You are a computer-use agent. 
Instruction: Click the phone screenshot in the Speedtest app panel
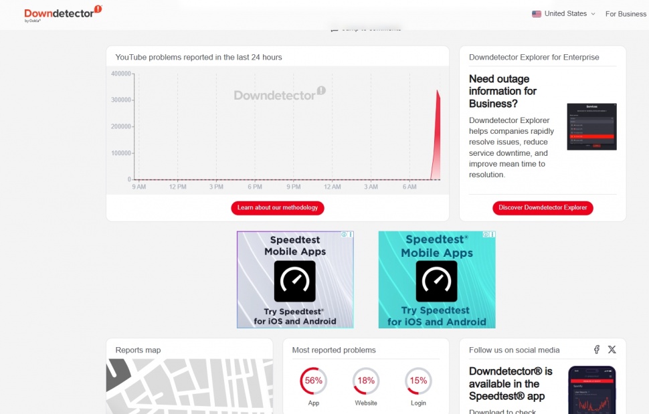(x=591, y=390)
